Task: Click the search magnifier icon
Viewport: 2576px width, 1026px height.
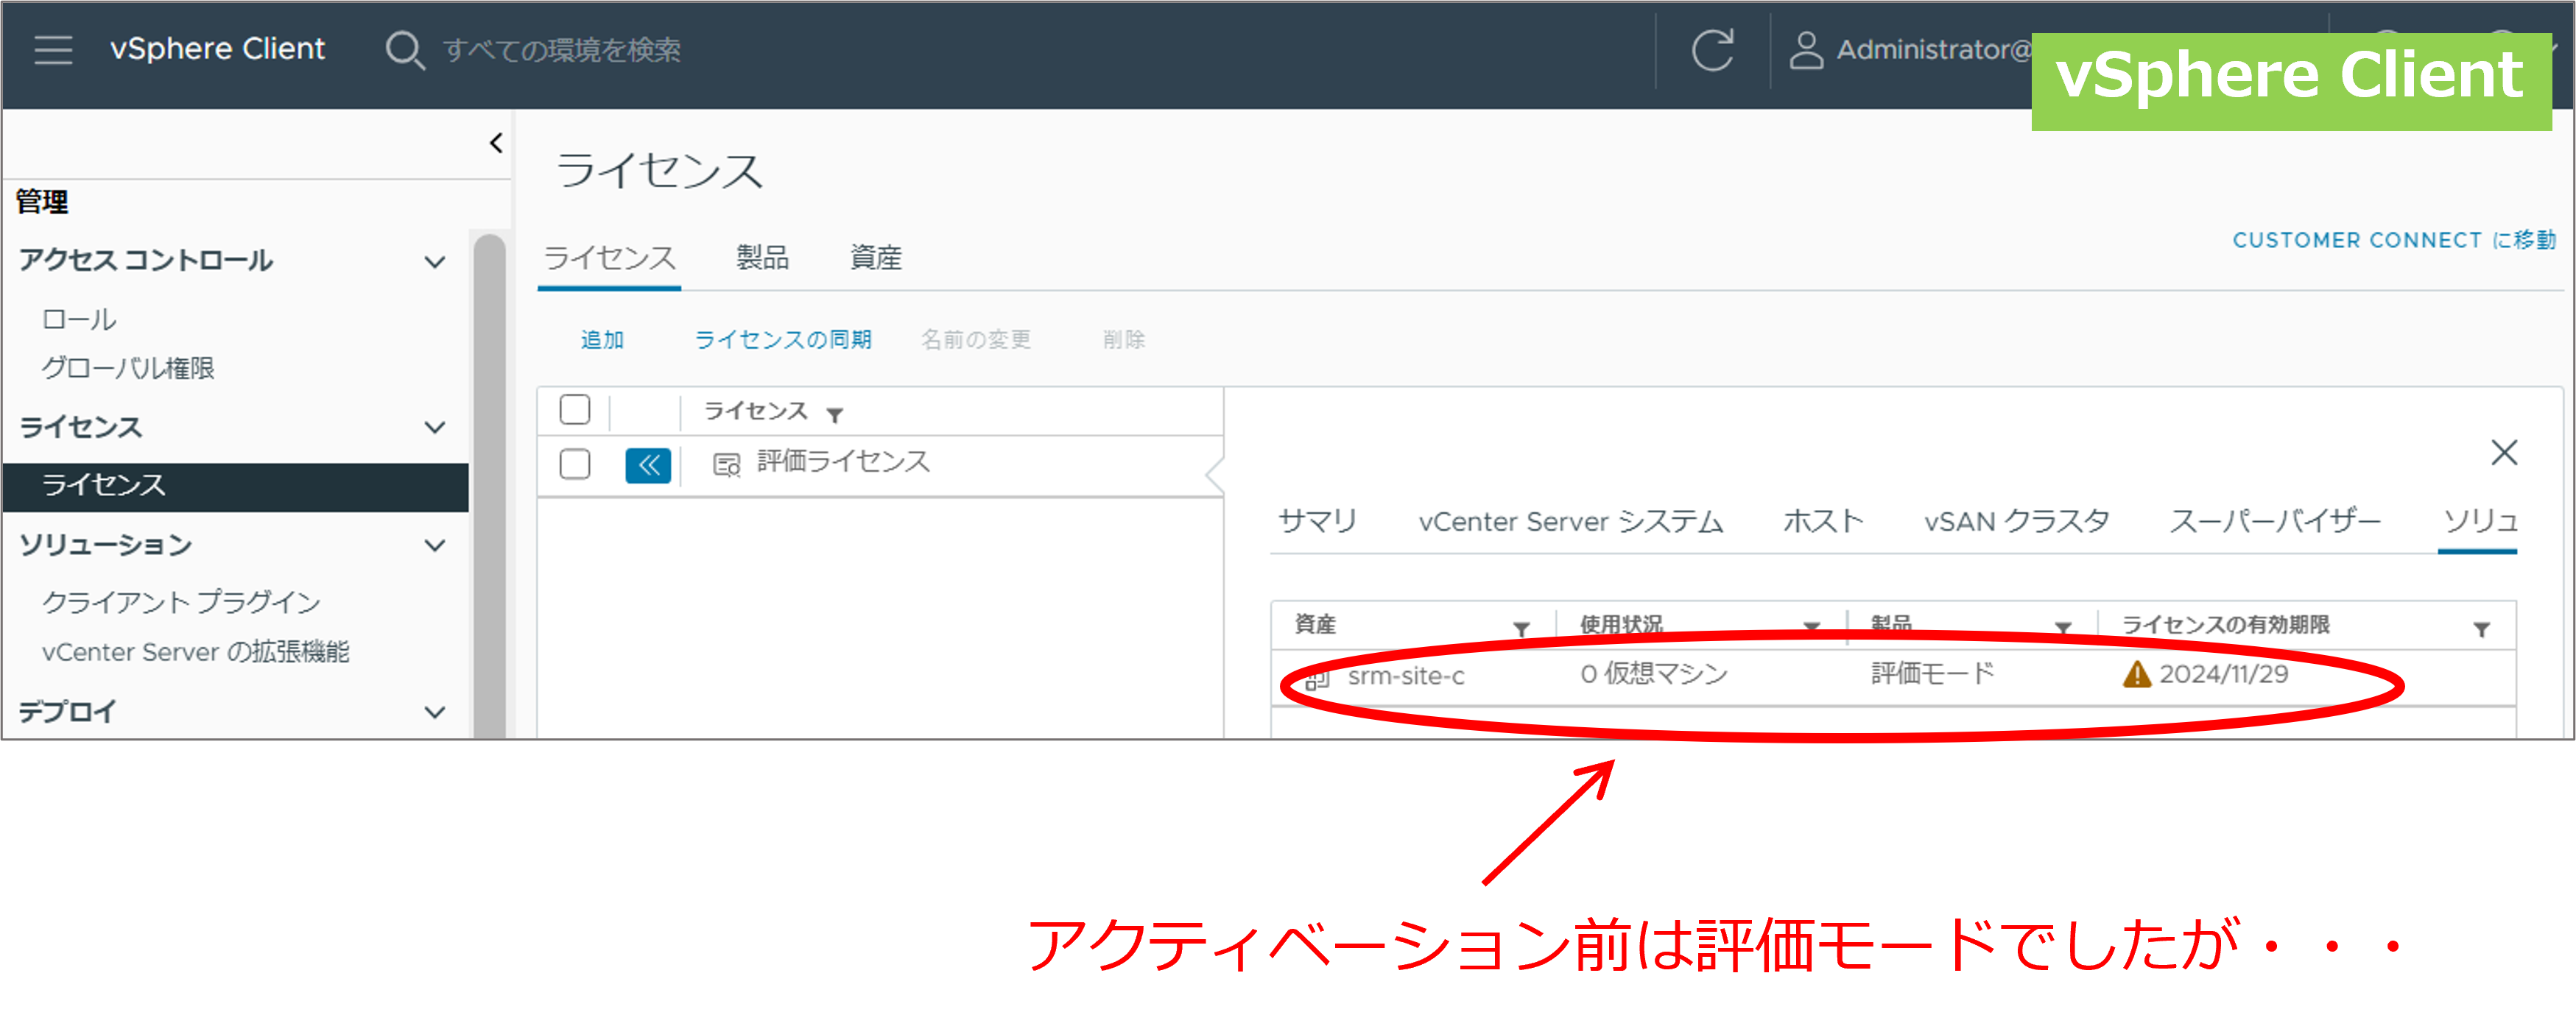Action: pyautogui.click(x=404, y=49)
